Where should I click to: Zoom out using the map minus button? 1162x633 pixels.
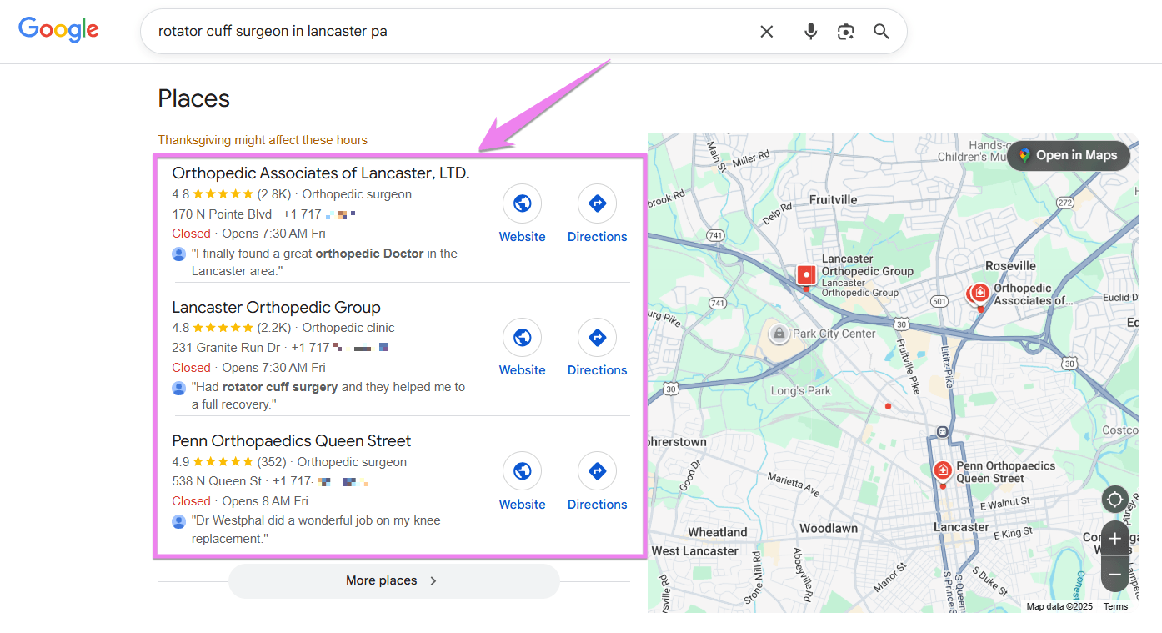[x=1114, y=574]
